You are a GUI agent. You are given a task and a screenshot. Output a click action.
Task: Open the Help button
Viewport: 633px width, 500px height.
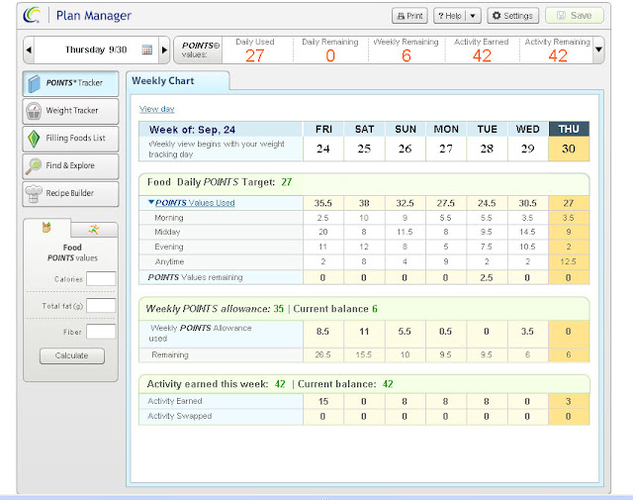tap(450, 16)
